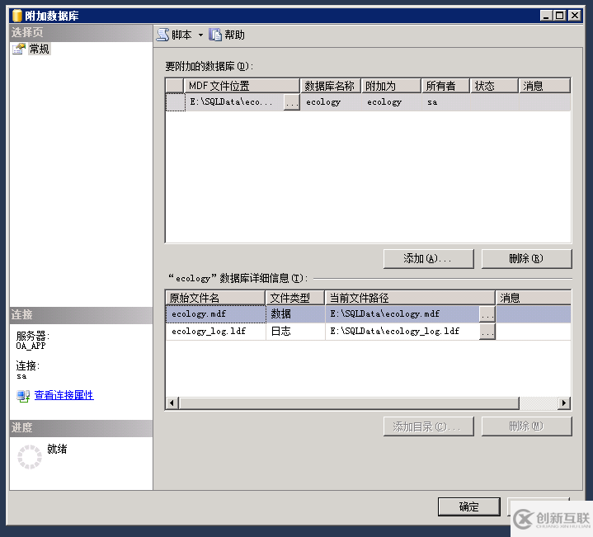Browse the ecology.mdf current file path
Viewport: 593px width, 537px height.
coord(487,314)
